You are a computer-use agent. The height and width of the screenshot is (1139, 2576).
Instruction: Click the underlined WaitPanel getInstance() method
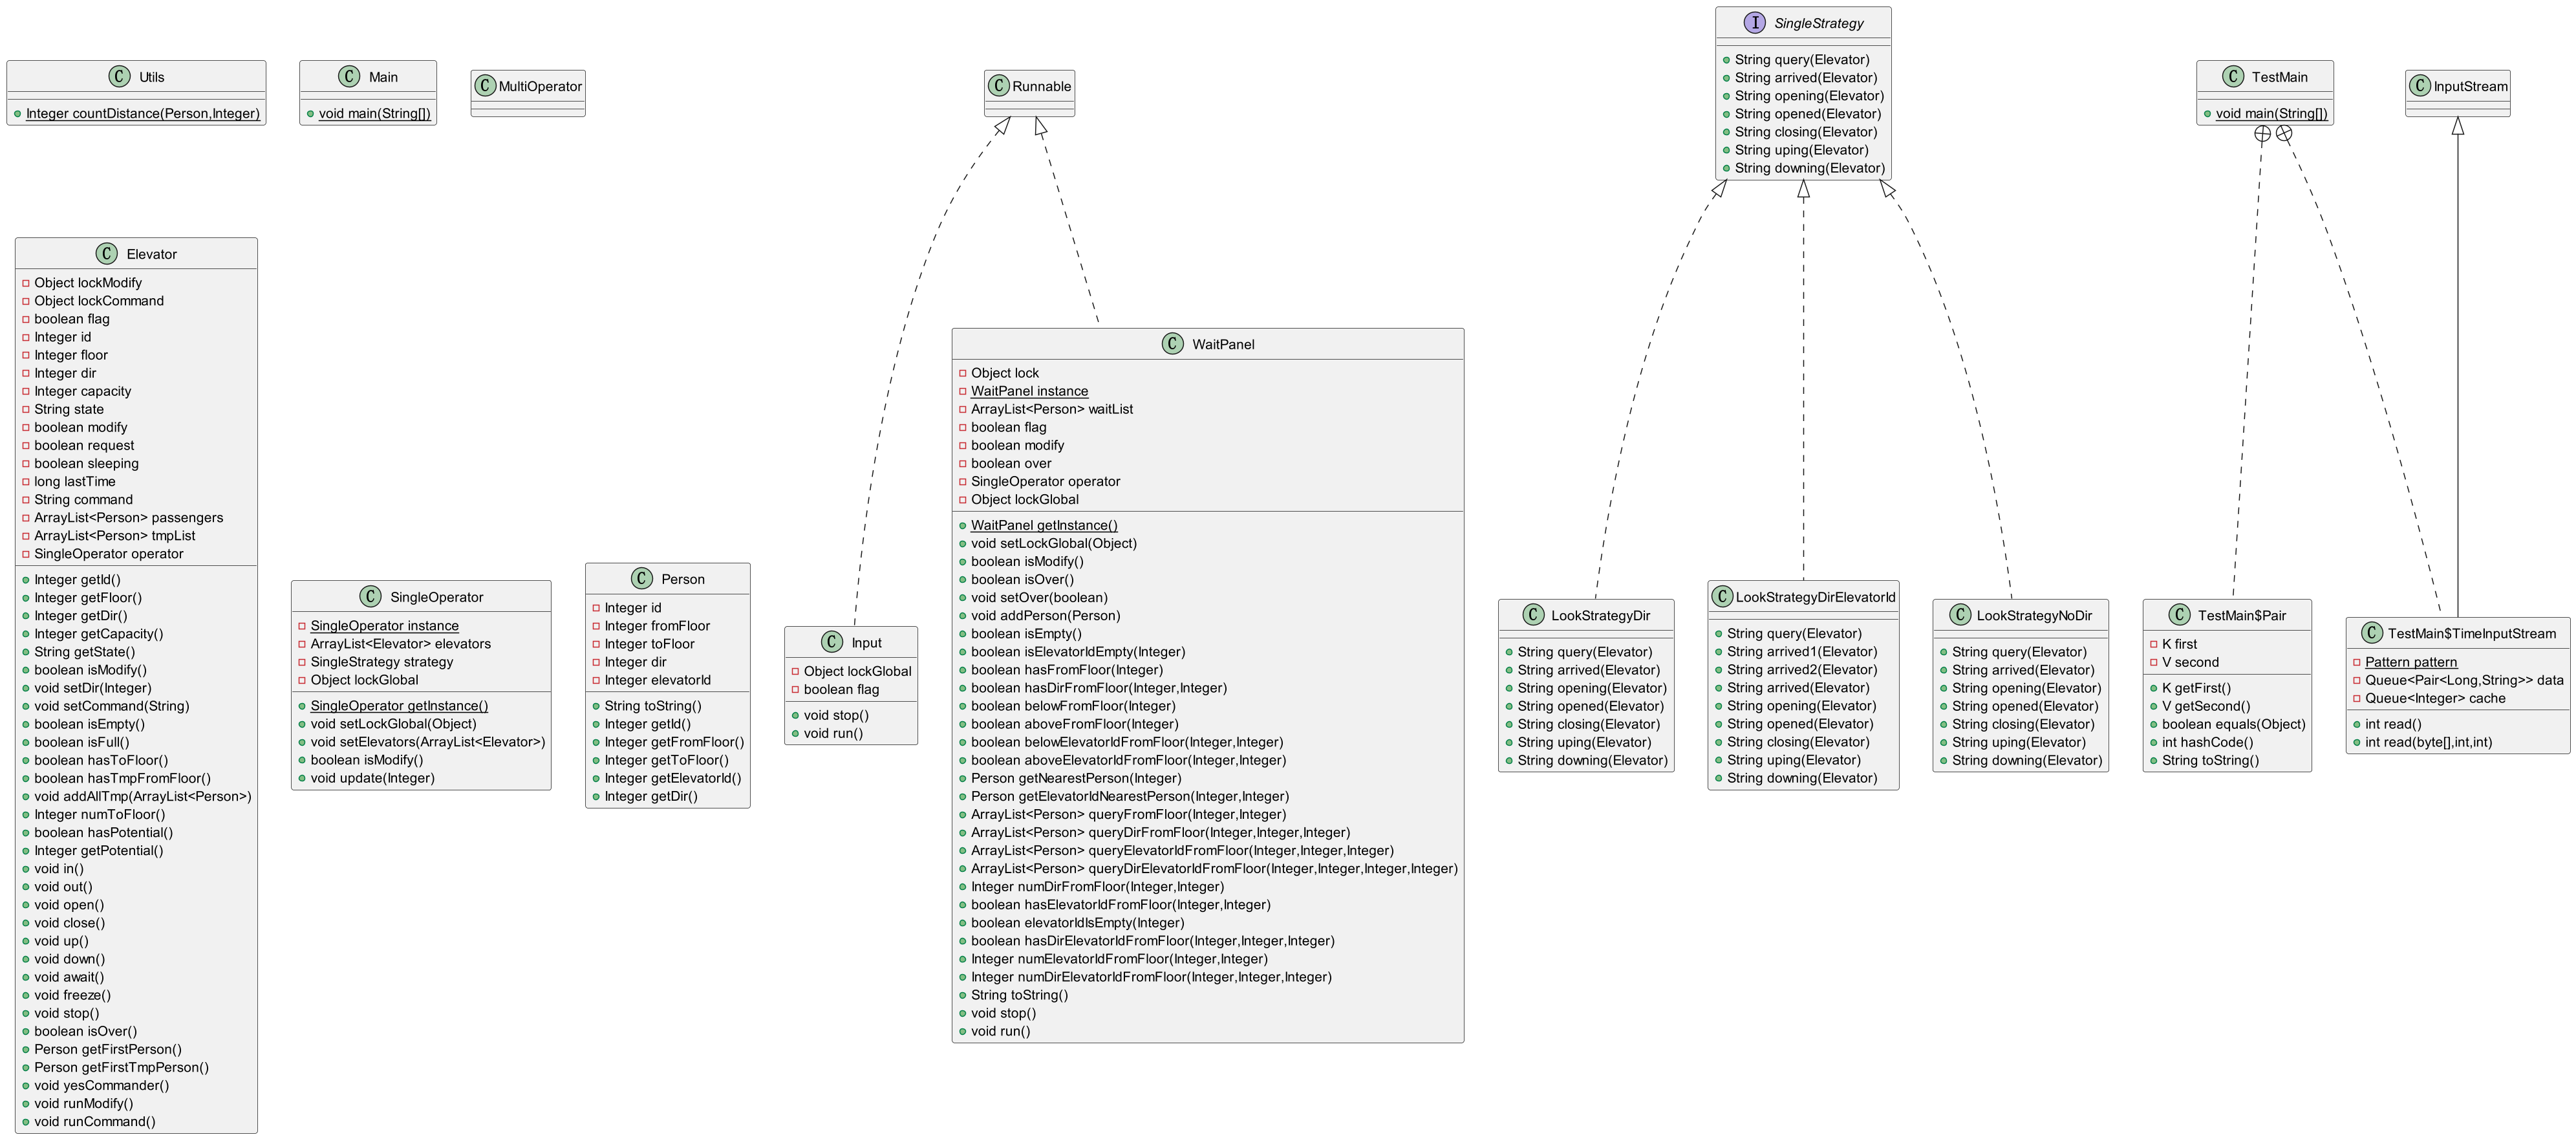coord(1043,525)
